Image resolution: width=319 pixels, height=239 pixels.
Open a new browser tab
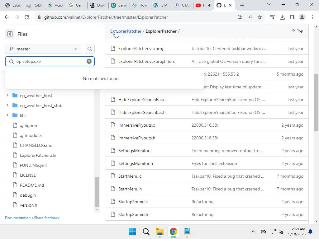242,5
